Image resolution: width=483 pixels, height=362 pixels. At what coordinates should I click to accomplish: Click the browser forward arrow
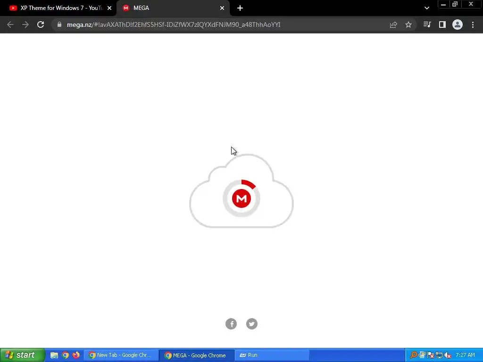pos(25,25)
